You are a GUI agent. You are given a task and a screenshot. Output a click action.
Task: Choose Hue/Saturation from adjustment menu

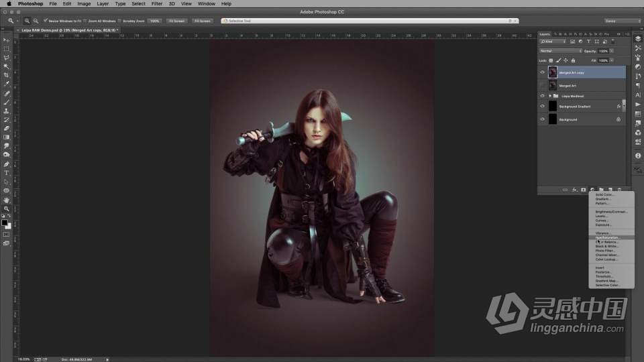(x=612, y=237)
